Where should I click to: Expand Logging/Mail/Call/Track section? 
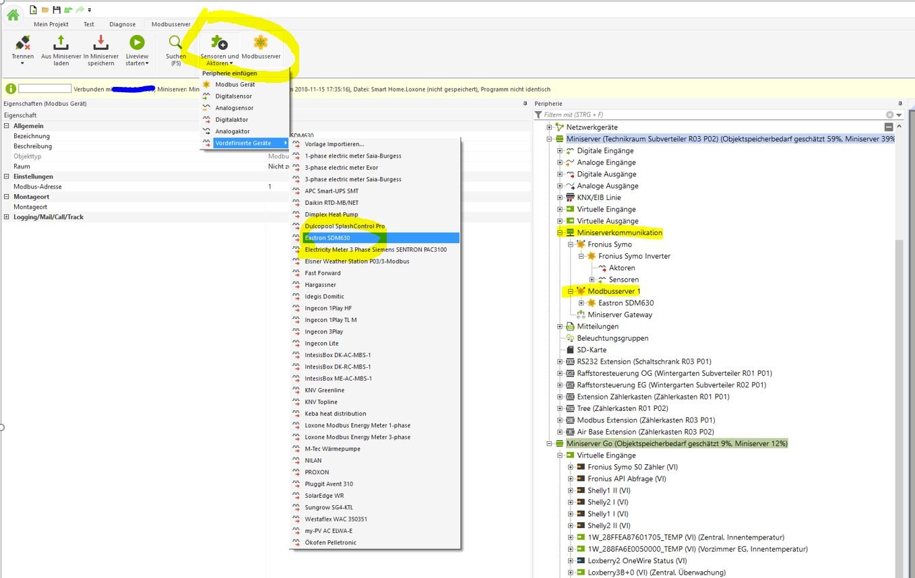[x=7, y=217]
